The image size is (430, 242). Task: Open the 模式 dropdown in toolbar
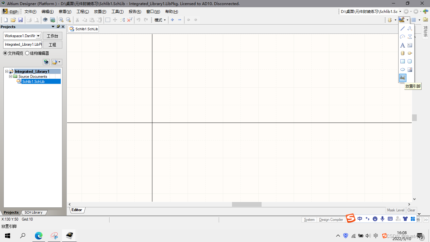click(160, 20)
